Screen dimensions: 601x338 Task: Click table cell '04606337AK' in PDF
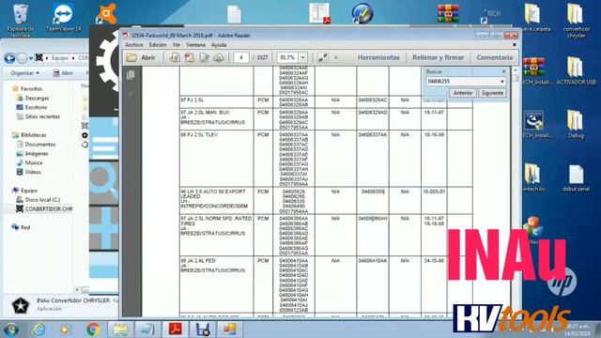(373, 135)
